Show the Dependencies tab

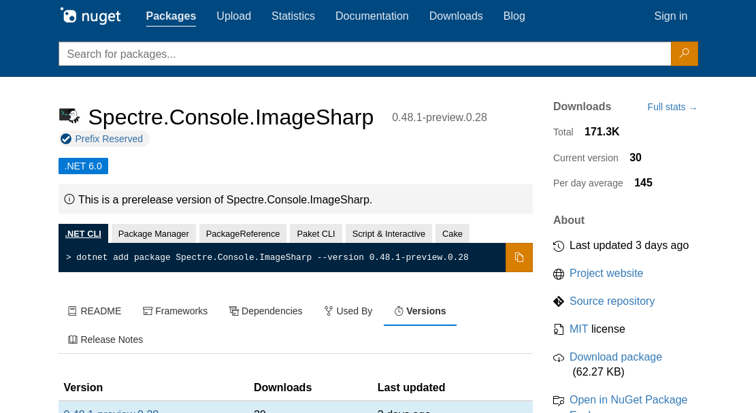pyautogui.click(x=265, y=311)
